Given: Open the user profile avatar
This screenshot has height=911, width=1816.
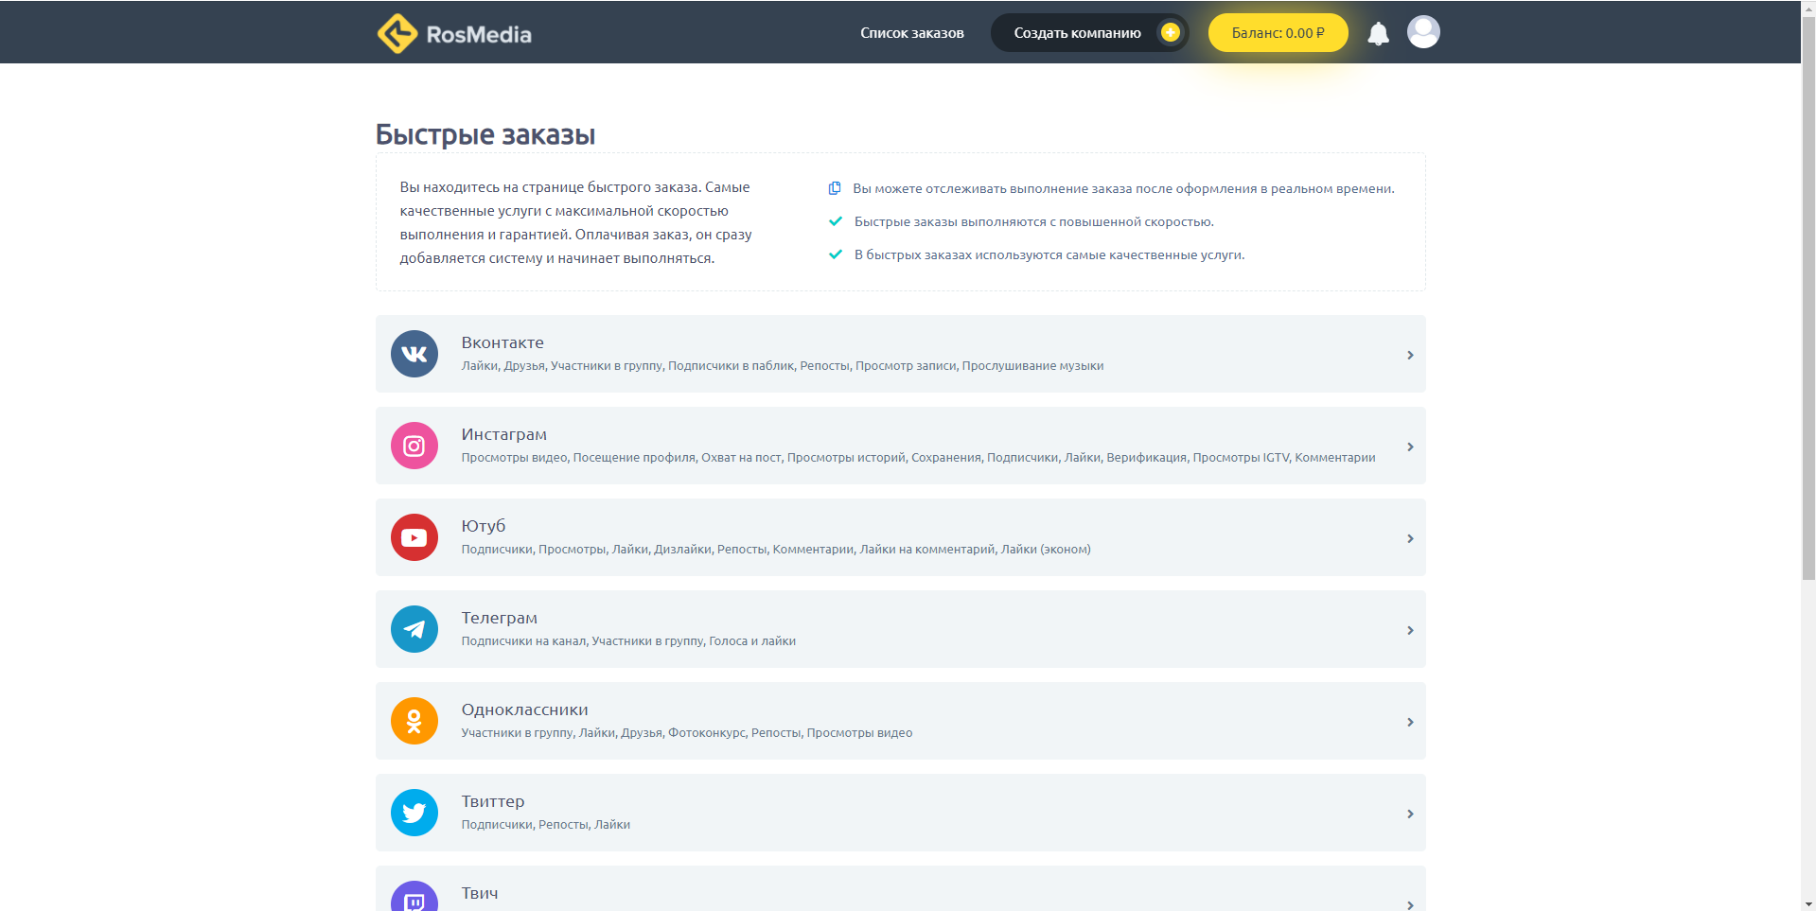Looking at the screenshot, I should 1423,32.
